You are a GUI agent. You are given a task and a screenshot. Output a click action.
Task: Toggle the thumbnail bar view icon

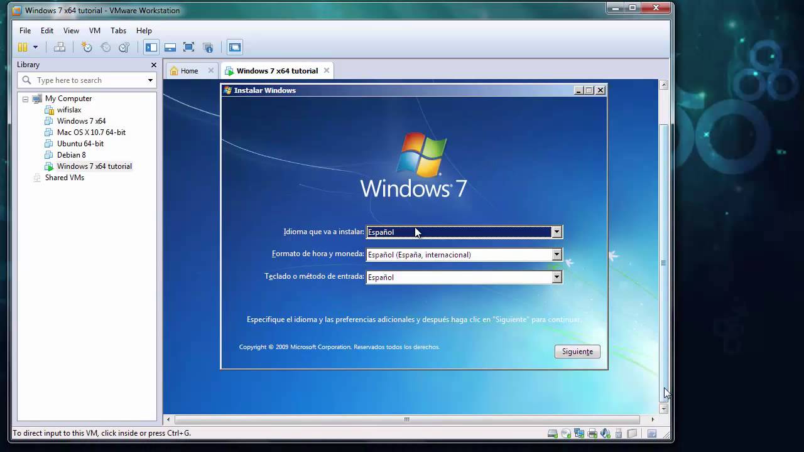click(170, 47)
